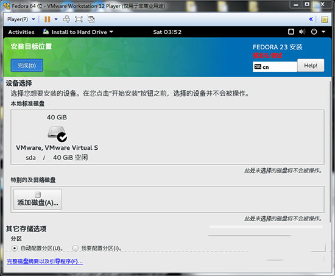Click the installer icon beside Install to Hard Drive
Screen dimensions: 335x276
point(46,32)
